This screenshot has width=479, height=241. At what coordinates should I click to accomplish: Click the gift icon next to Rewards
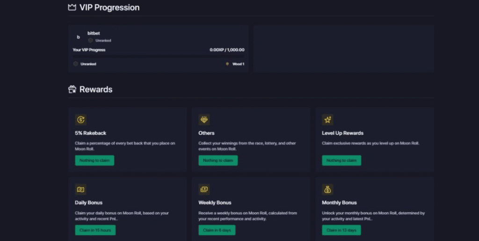(x=72, y=89)
